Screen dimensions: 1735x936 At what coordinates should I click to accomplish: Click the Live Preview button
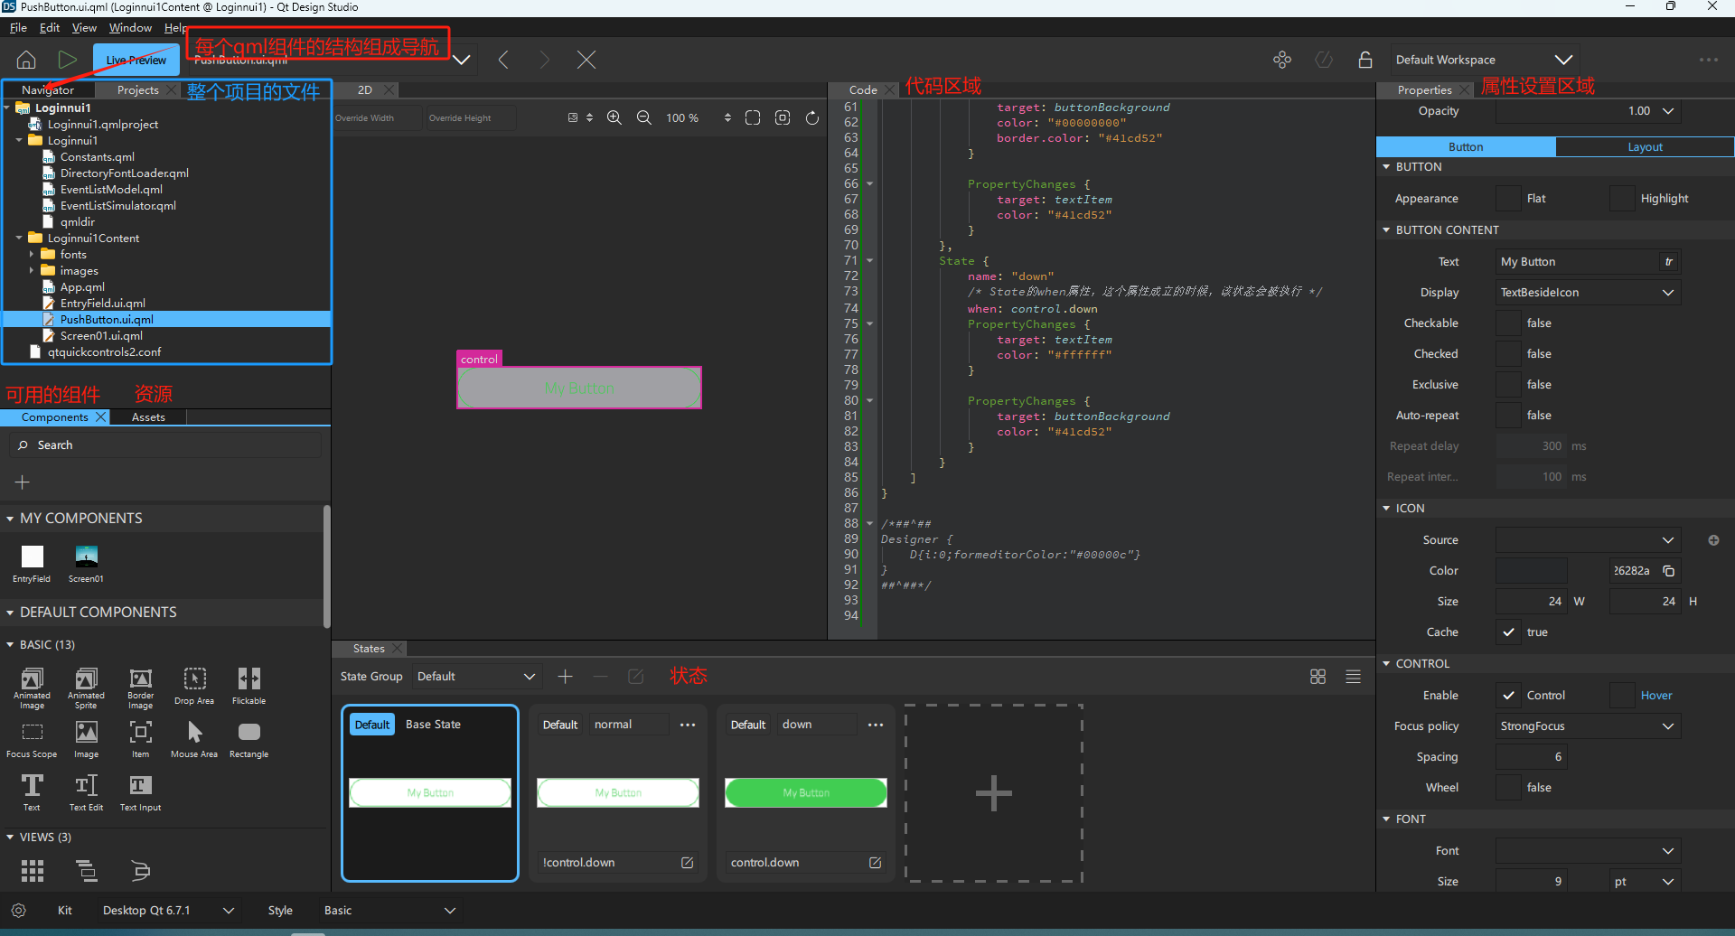coord(136,61)
